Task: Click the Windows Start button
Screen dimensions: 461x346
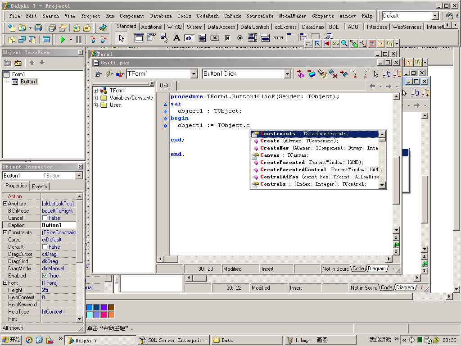Action: 11,340
